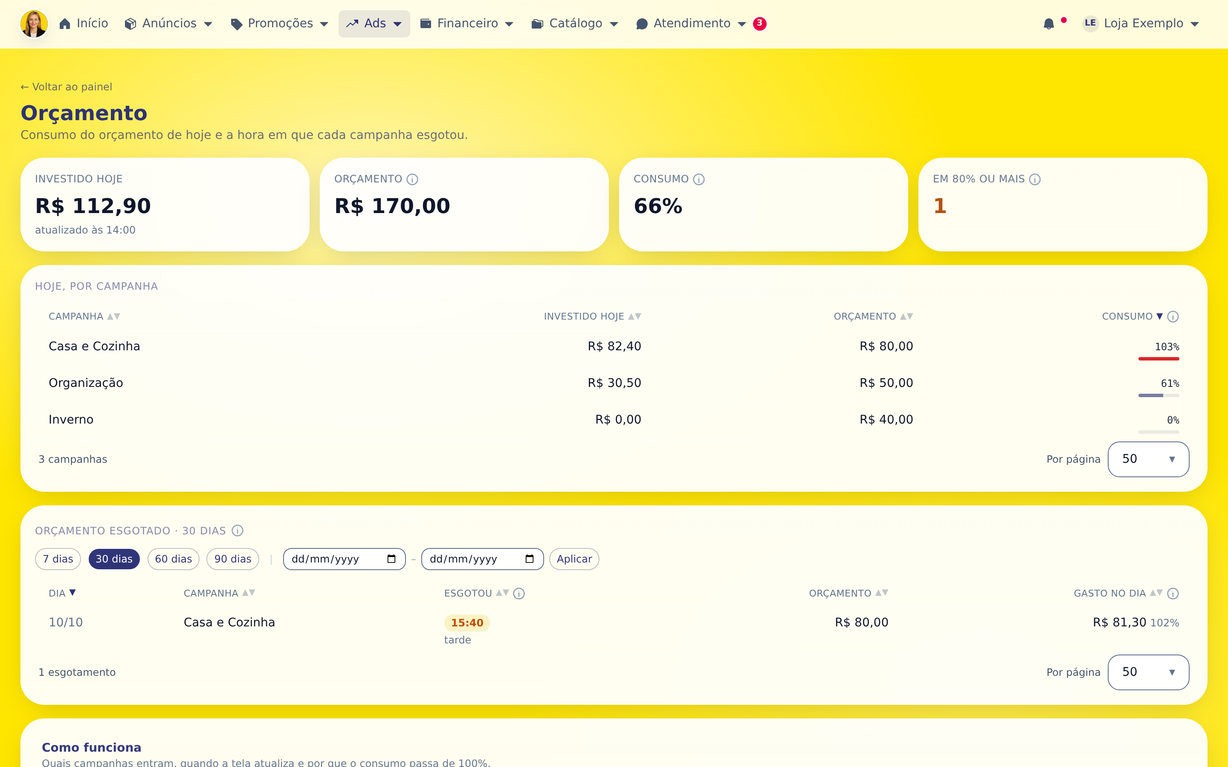Show info for Consumo table column
Image resolution: width=1228 pixels, height=767 pixels.
coord(1173,317)
